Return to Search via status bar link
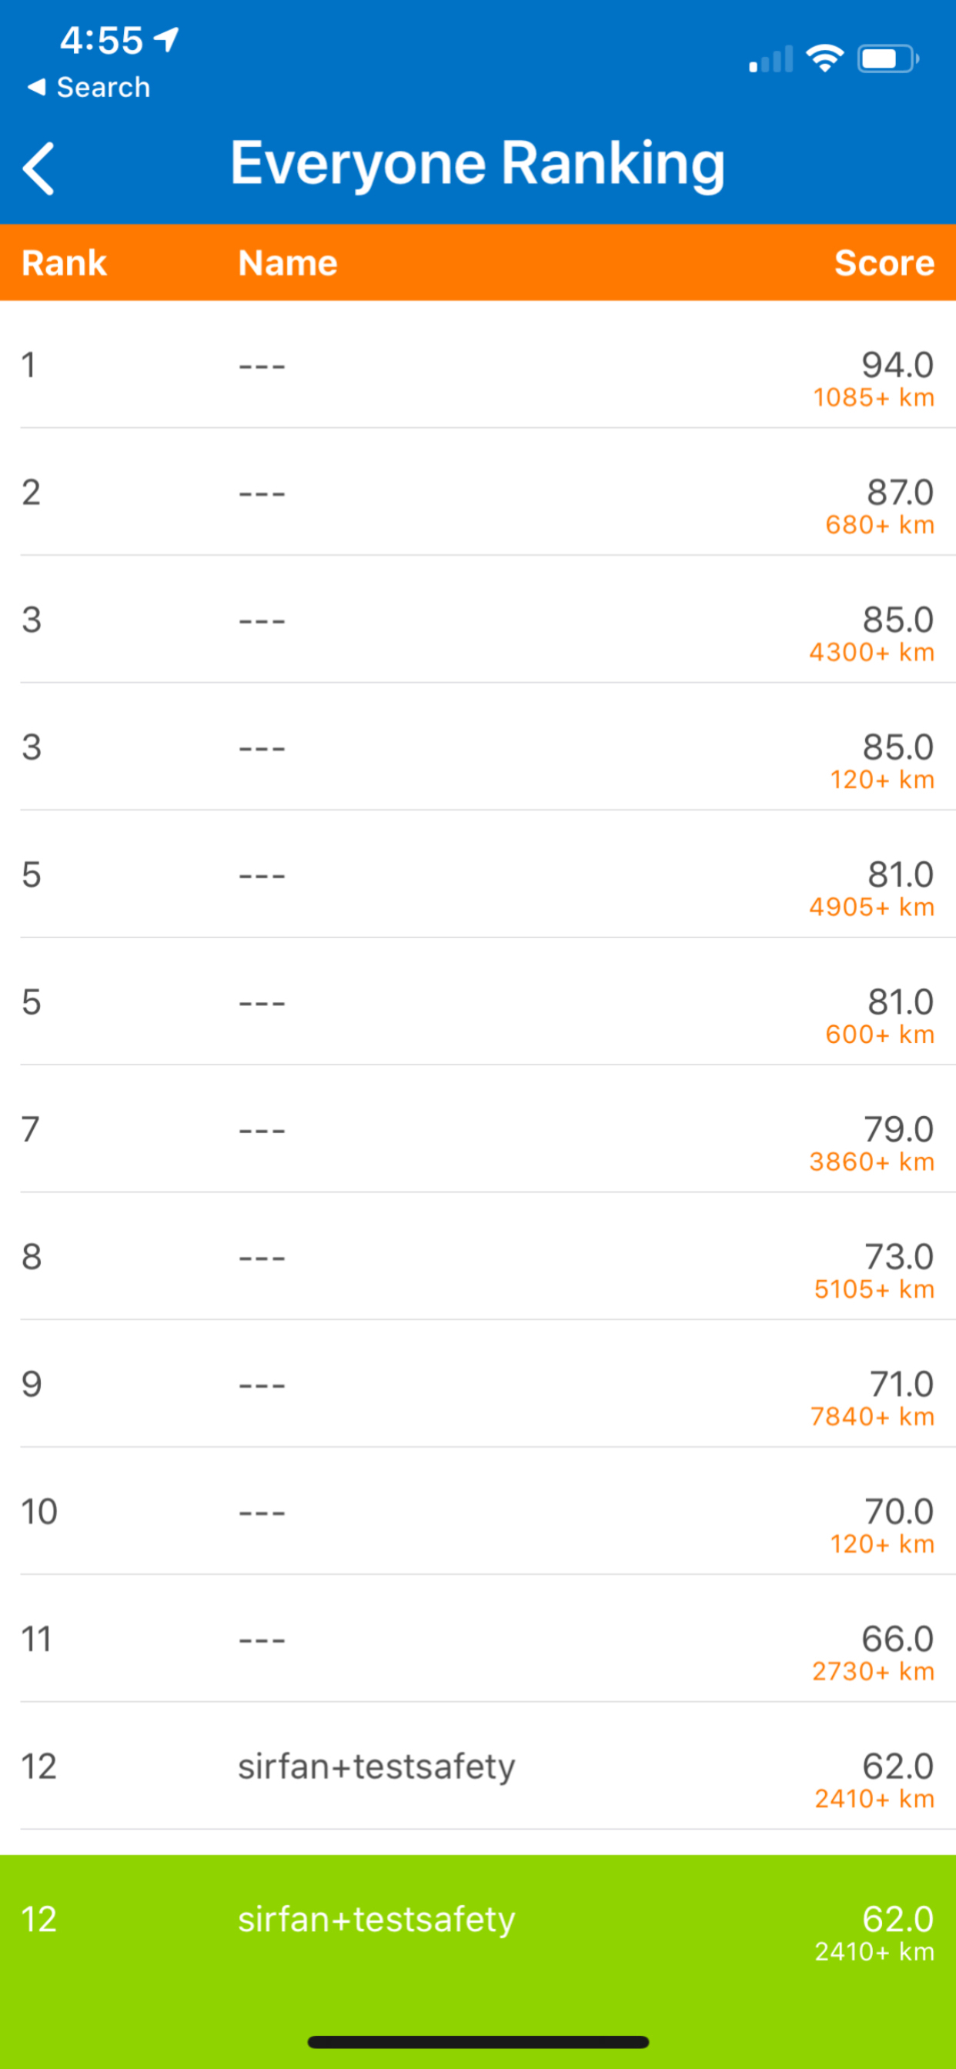Viewport: 956px width, 2069px height. (x=89, y=87)
